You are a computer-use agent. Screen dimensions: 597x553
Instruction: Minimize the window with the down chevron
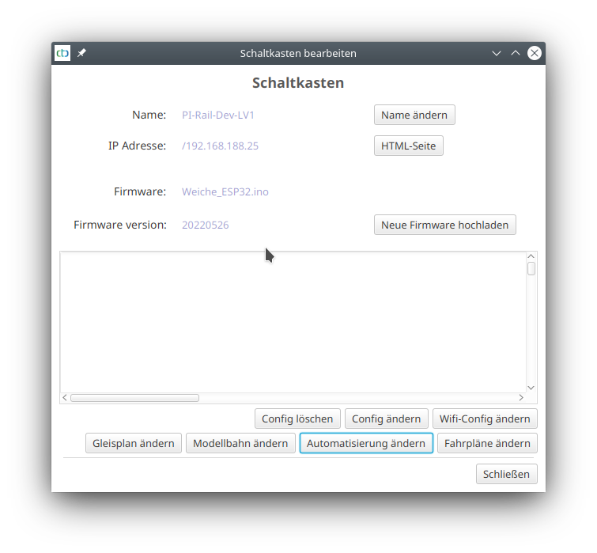click(x=497, y=53)
